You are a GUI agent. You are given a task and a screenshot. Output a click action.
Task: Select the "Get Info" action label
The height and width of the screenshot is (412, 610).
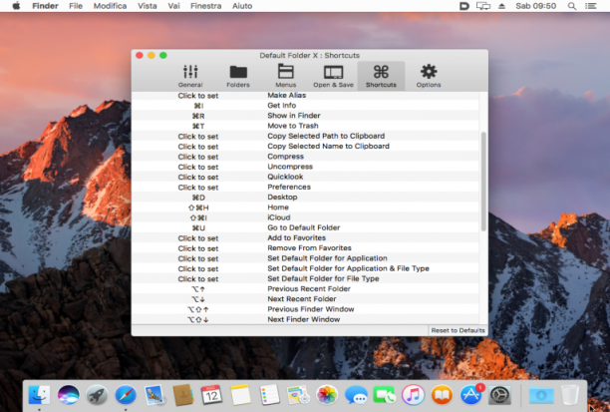(282, 105)
